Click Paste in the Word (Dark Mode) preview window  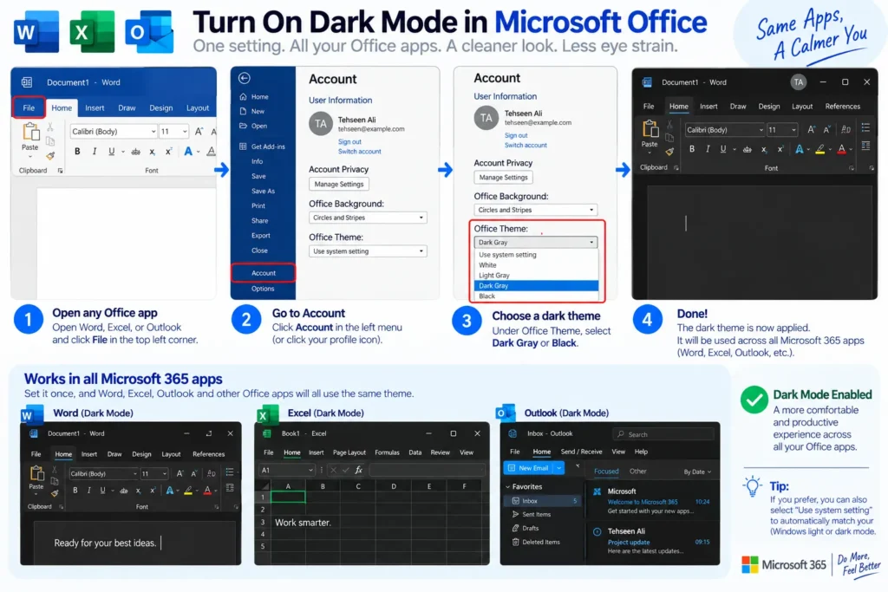click(x=36, y=478)
